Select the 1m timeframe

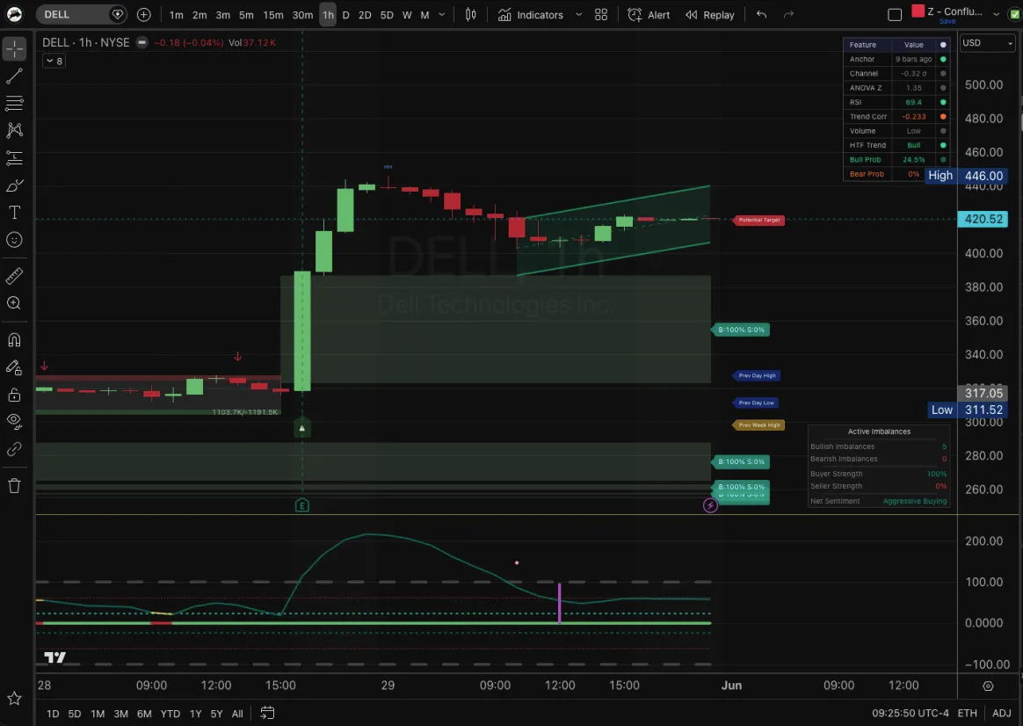coord(176,14)
